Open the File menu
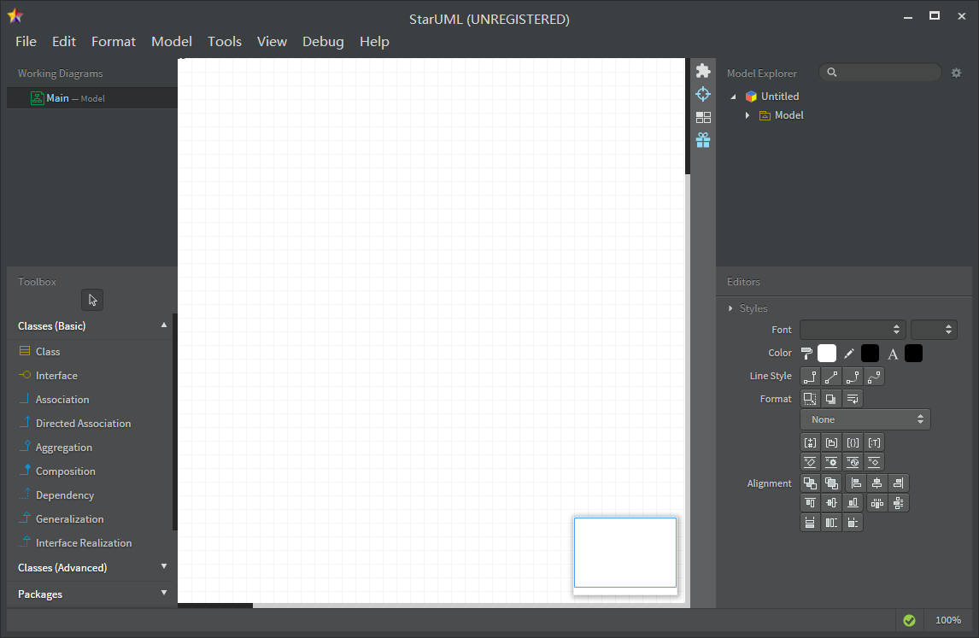979x638 pixels. tap(26, 41)
